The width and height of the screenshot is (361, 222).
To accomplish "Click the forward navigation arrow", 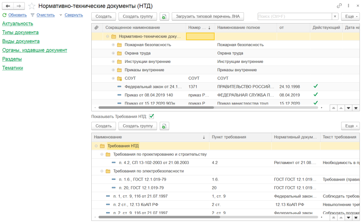I will tap(19, 6).
